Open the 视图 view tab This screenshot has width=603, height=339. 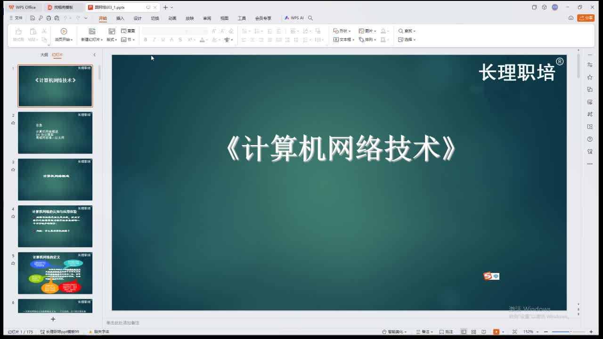224,18
